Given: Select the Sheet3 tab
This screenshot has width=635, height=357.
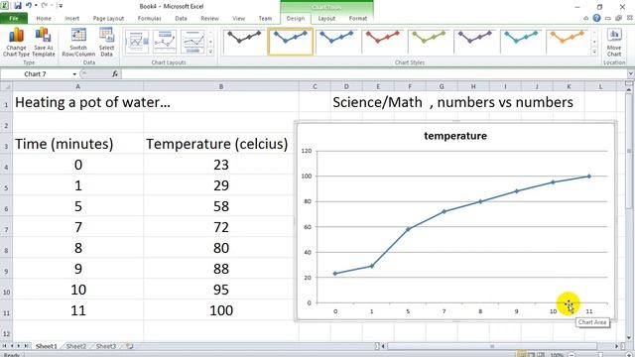Looking at the screenshot, I should click(106, 346).
